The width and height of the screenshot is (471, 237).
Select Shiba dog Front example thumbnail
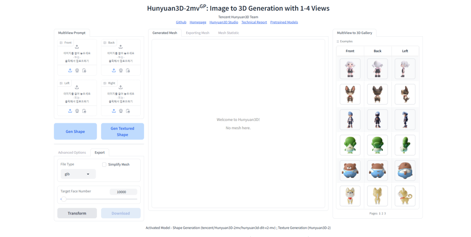click(350, 196)
